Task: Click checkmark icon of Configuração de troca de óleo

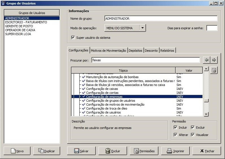Action: click(84, 108)
